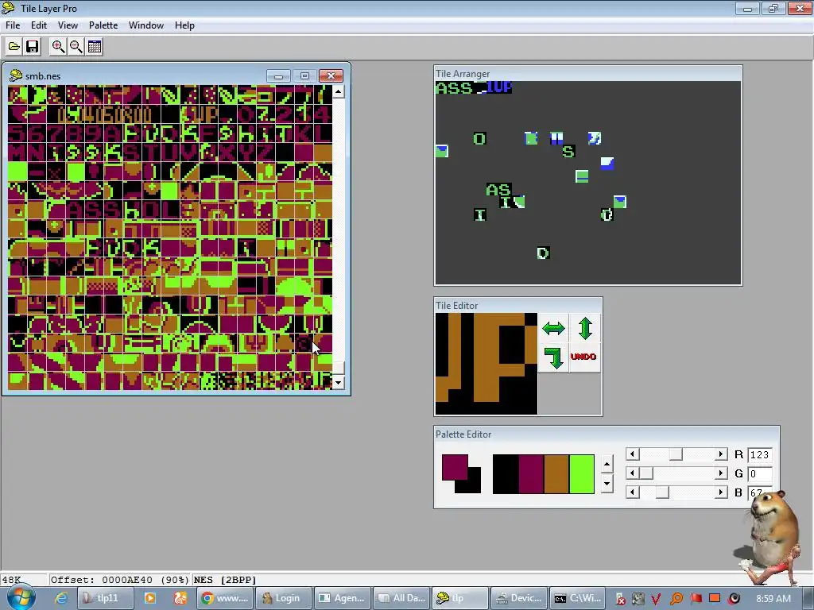Click the Zoom Out magnifier icon
This screenshot has width=814, height=610.
76,47
